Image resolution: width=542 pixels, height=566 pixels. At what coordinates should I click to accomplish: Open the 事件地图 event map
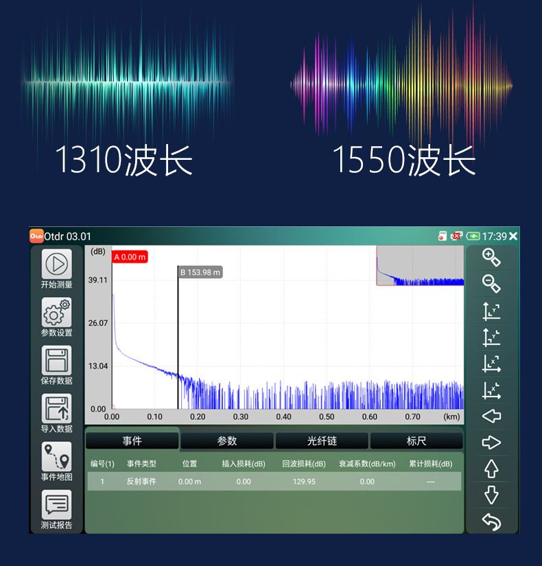[x=57, y=456]
